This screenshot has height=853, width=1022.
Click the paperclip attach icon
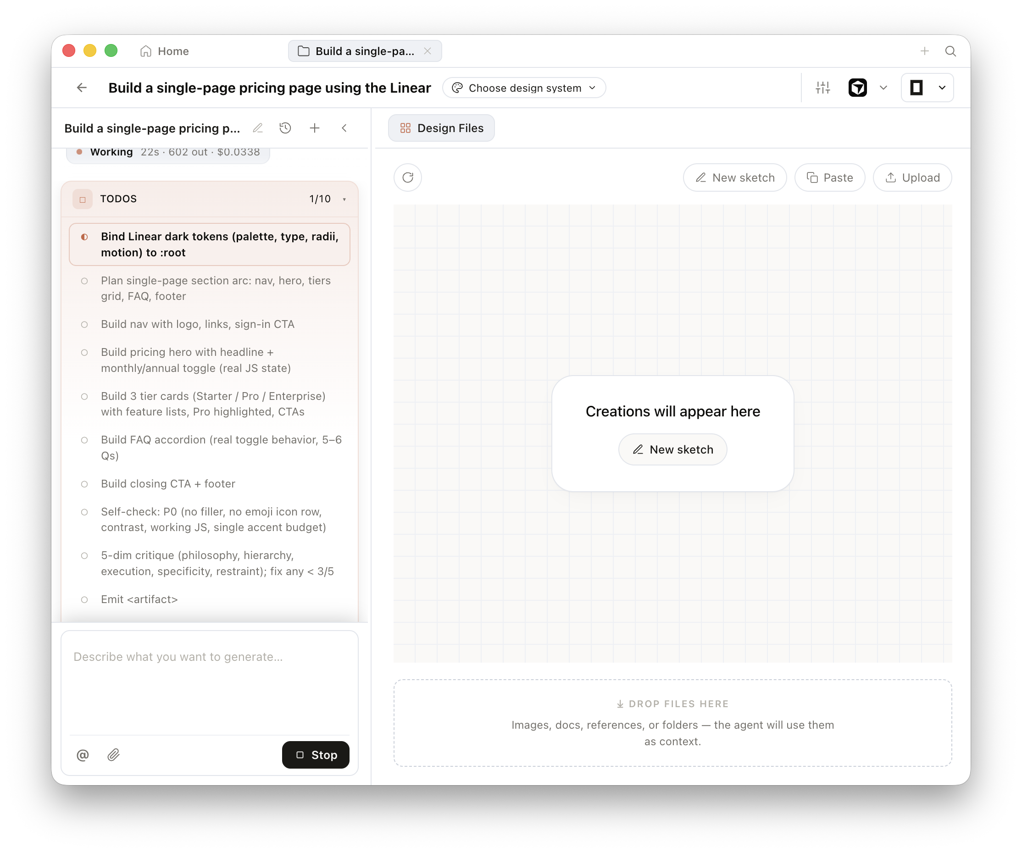113,755
